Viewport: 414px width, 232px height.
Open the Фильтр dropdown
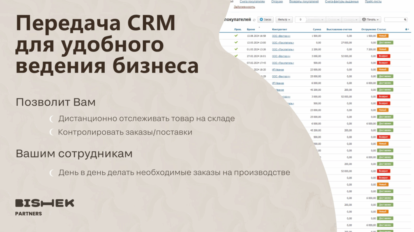pos(284,19)
